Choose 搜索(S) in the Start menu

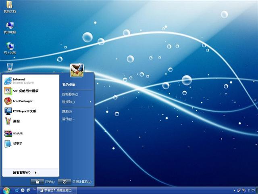click(67, 111)
